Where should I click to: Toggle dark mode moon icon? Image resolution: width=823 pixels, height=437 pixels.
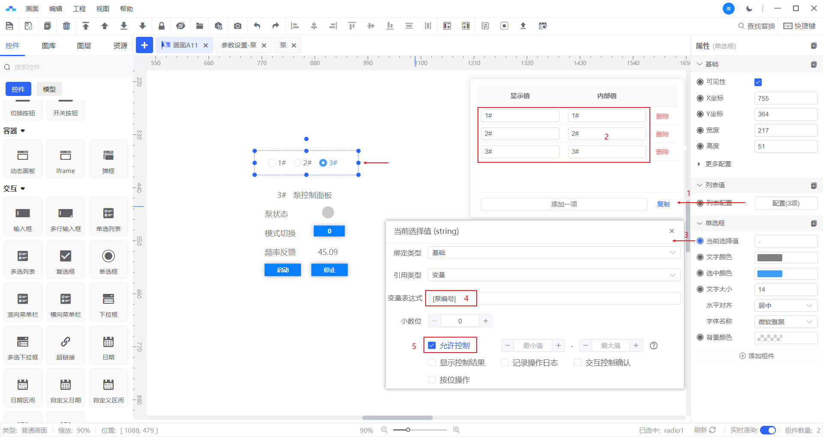tap(749, 9)
